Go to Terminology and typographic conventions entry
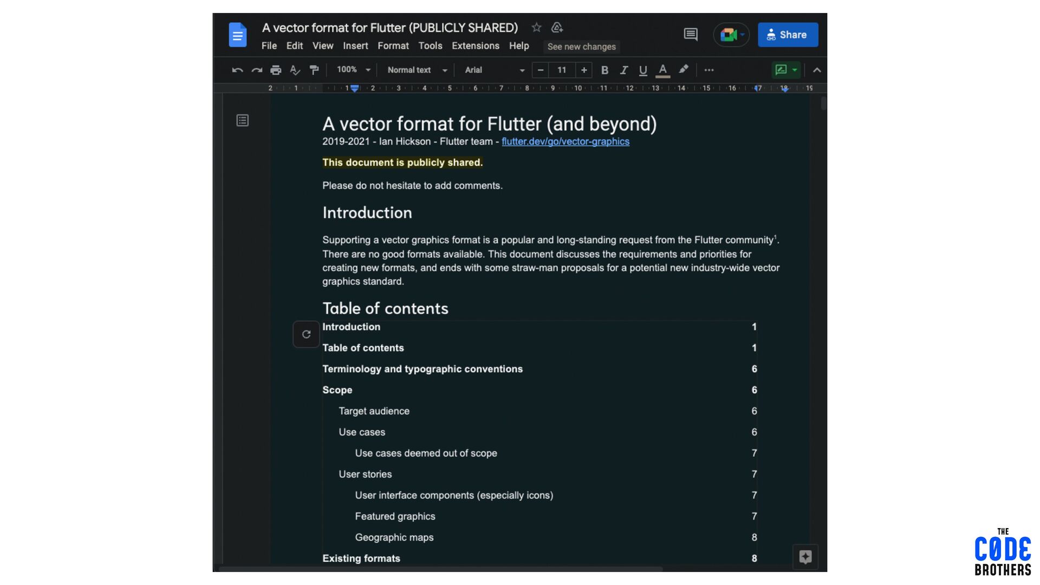Image resolution: width=1040 pixels, height=585 pixels. (x=422, y=369)
